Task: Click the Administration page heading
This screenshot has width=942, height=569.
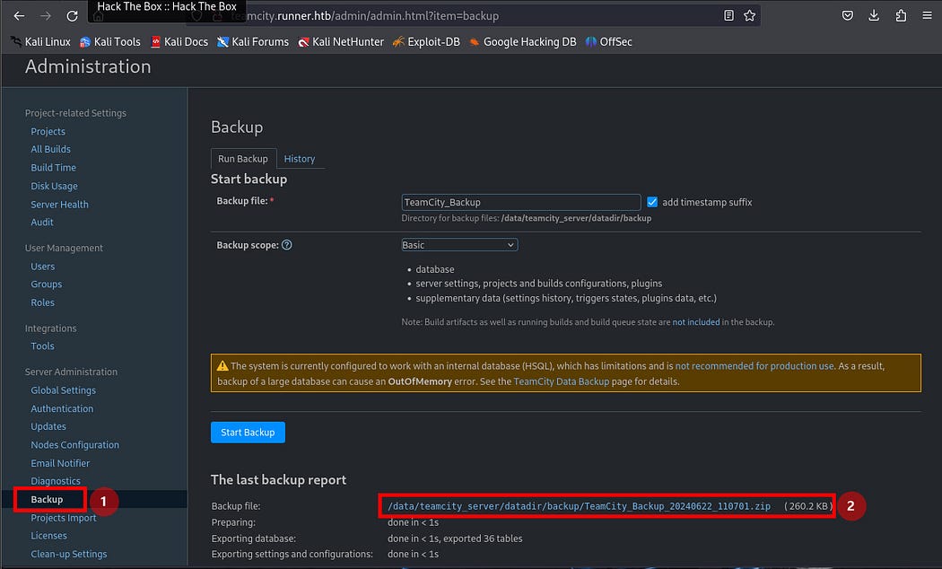Action: tap(88, 66)
